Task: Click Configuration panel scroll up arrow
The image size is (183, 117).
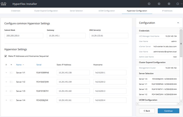Action: point(181,29)
